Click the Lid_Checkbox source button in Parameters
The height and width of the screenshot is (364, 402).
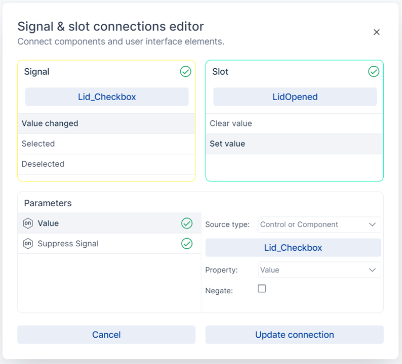tap(293, 248)
